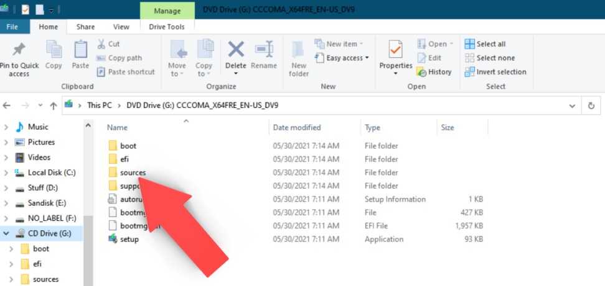
Task: Expand the Move to dropdown
Action: click(177, 74)
